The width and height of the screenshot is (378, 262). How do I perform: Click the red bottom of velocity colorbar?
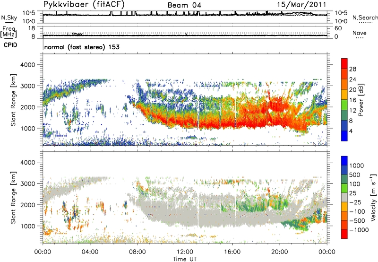coord(344,234)
